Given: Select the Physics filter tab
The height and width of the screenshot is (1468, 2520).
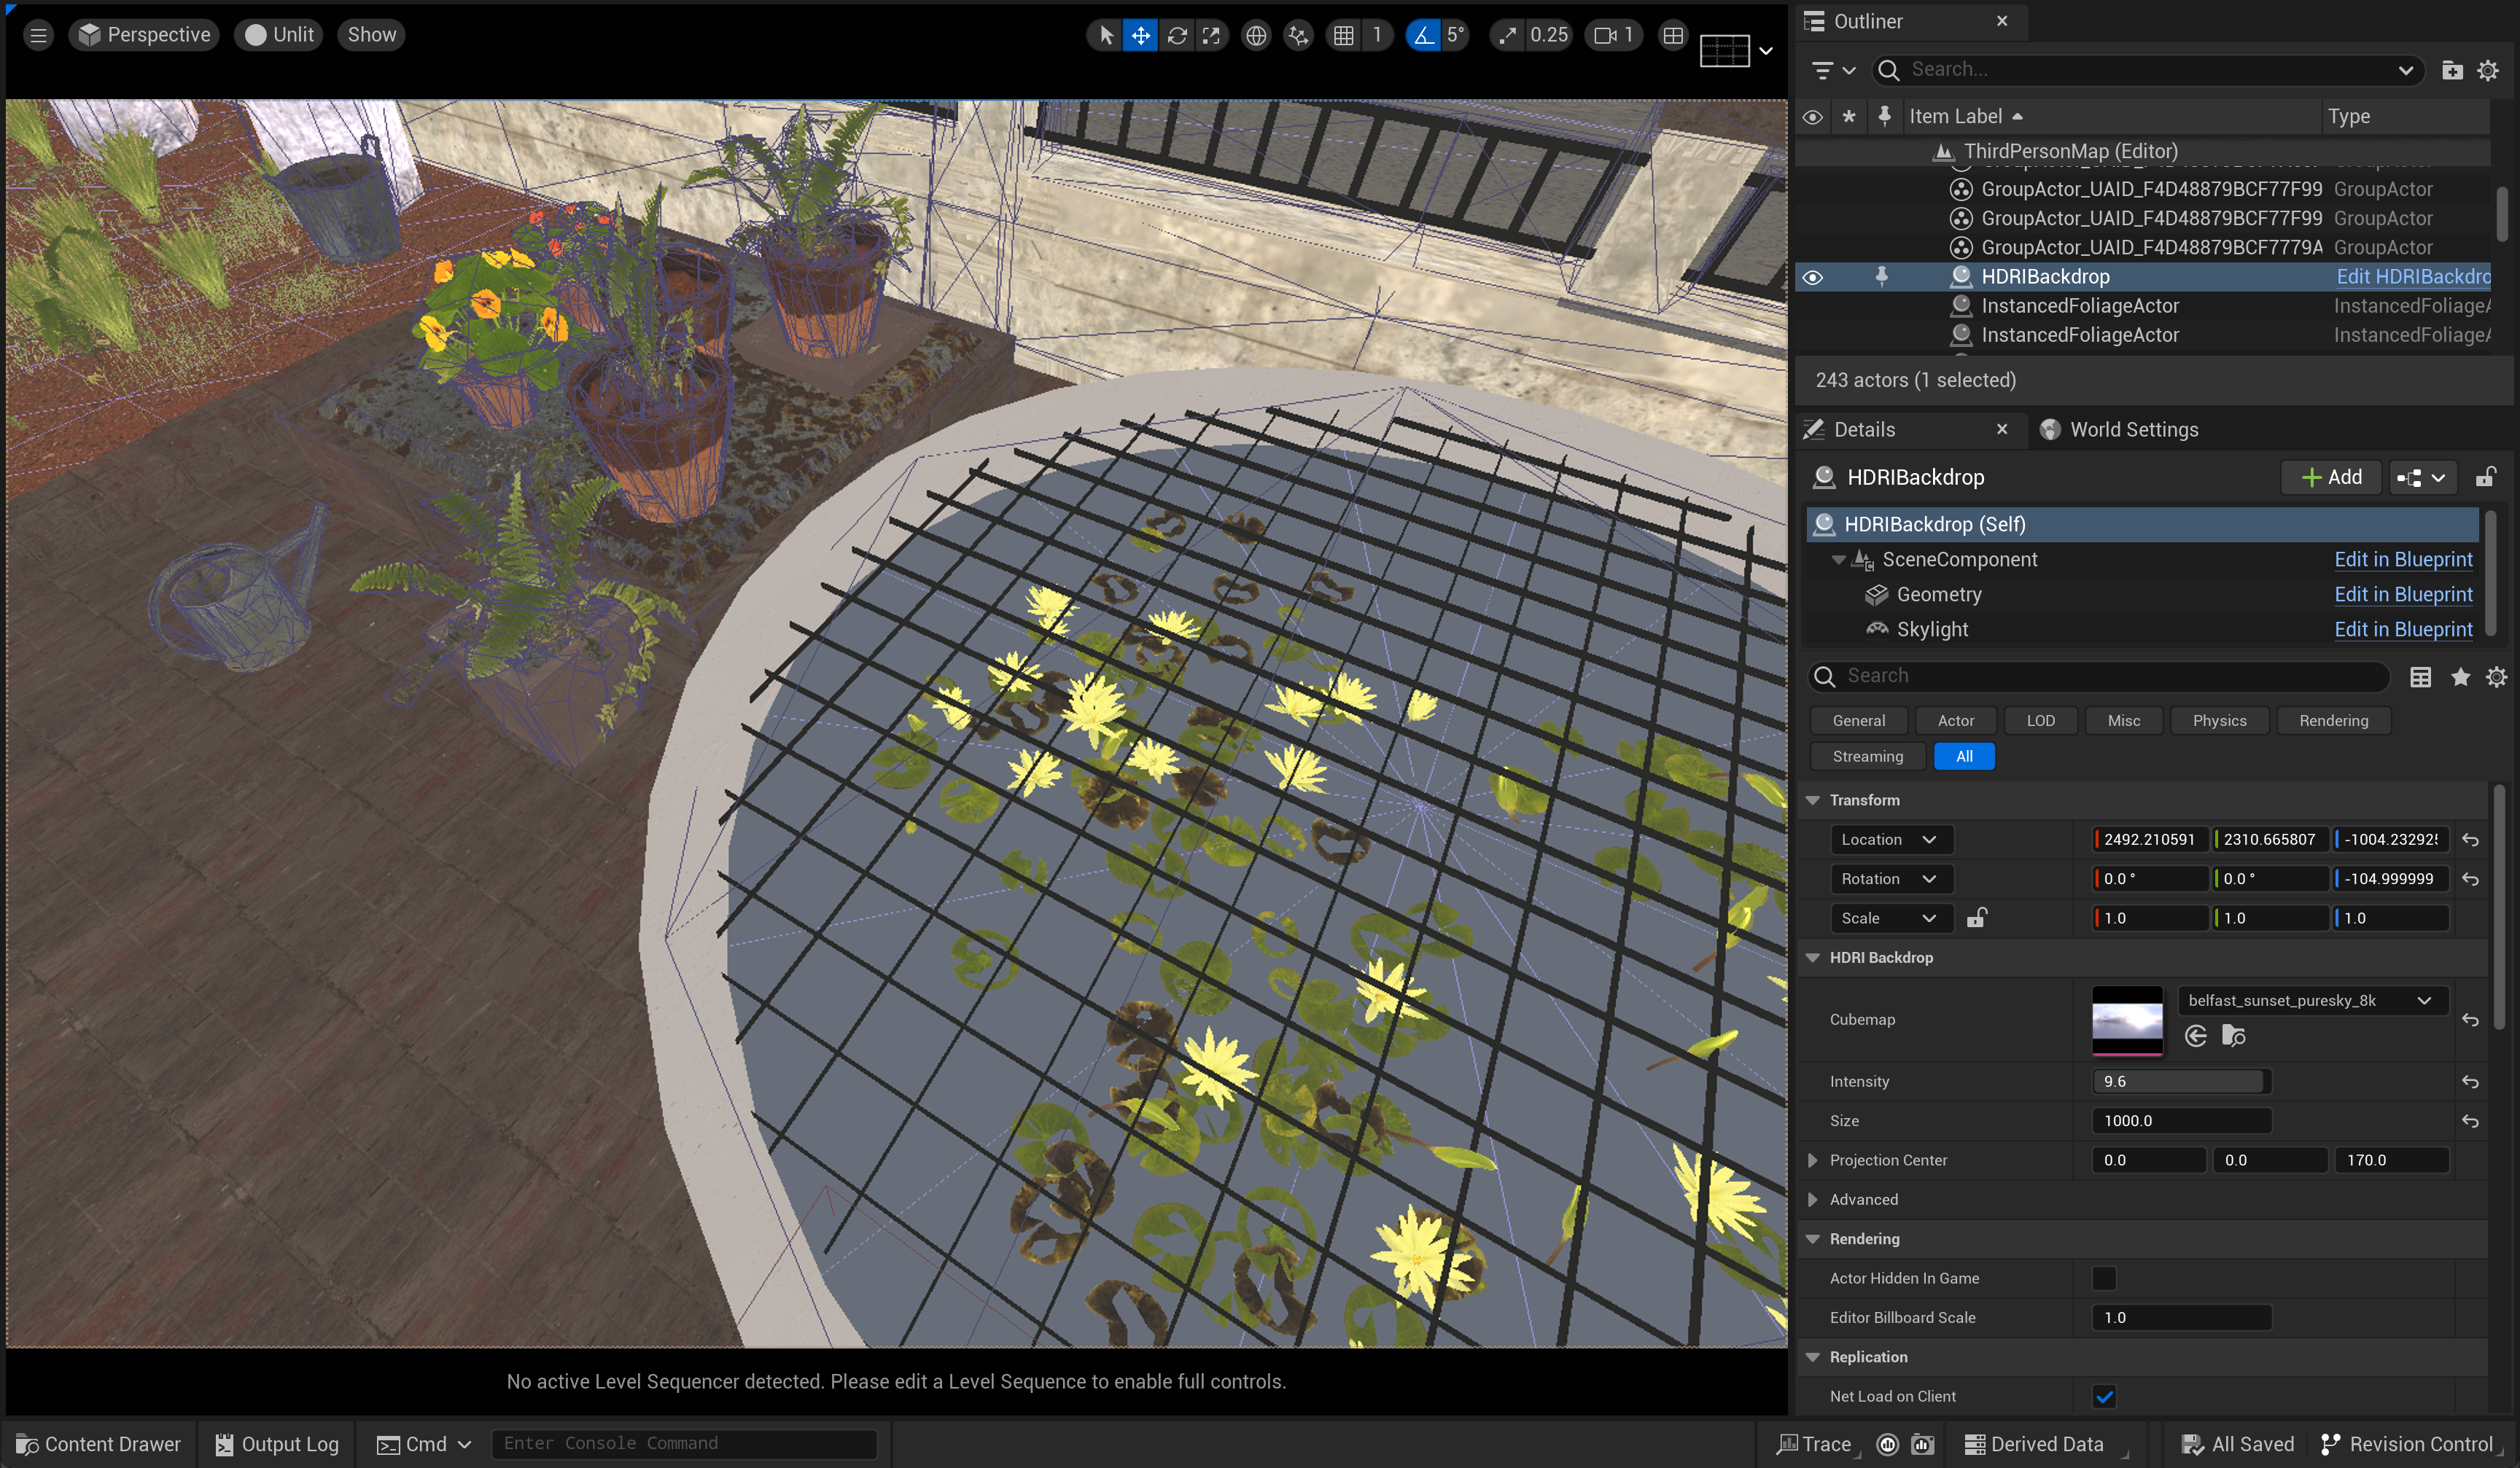Looking at the screenshot, I should tap(2219, 720).
